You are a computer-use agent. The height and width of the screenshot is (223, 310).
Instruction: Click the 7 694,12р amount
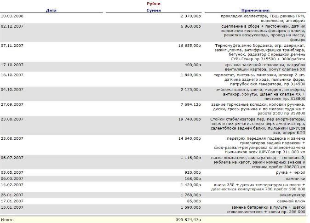[x=189, y=104]
